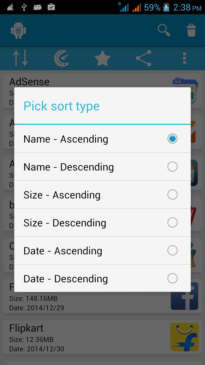Open the theme palette icon
The height and width of the screenshot is (365, 205).
click(61, 58)
